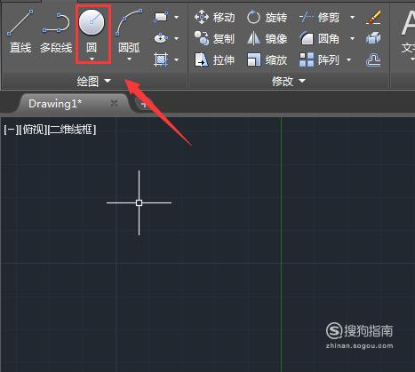Screen dimensions: 415x372
Task: Activate the Copy (复制) command
Action: click(214, 38)
